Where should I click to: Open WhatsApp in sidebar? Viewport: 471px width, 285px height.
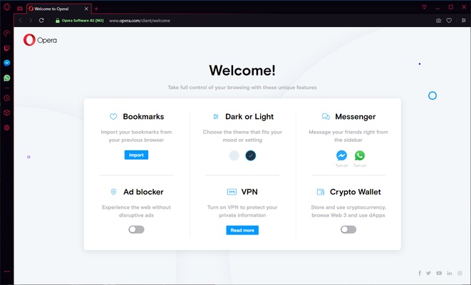pyautogui.click(x=6, y=78)
